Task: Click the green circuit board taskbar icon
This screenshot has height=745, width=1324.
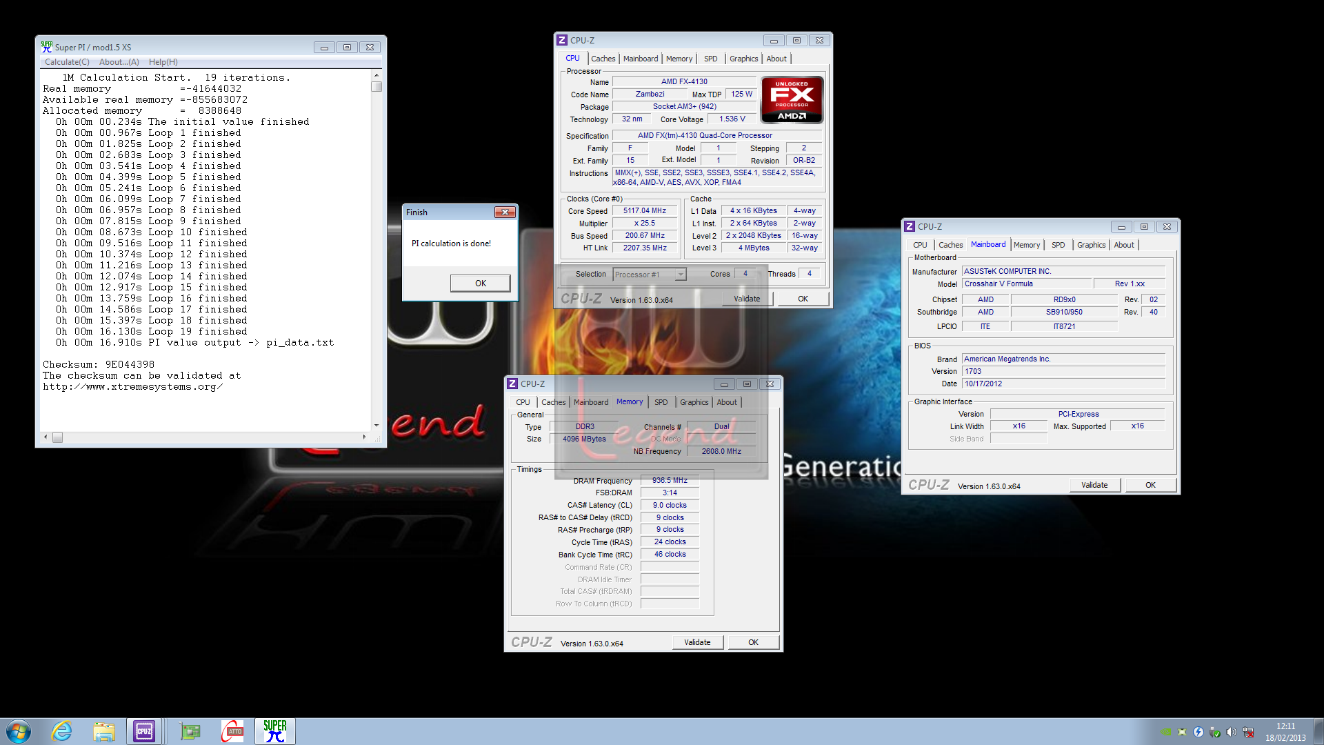Action: coord(190,731)
